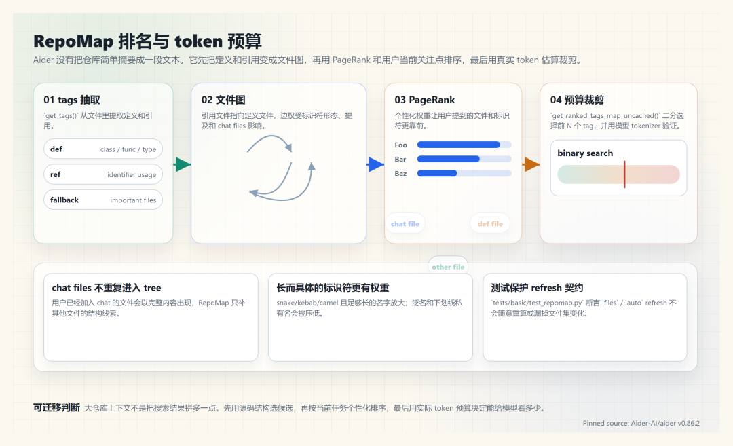This screenshot has height=446, width=733.
Task: Click the footer sentence beginning '大仓库上下文'
Action: click(x=314, y=408)
